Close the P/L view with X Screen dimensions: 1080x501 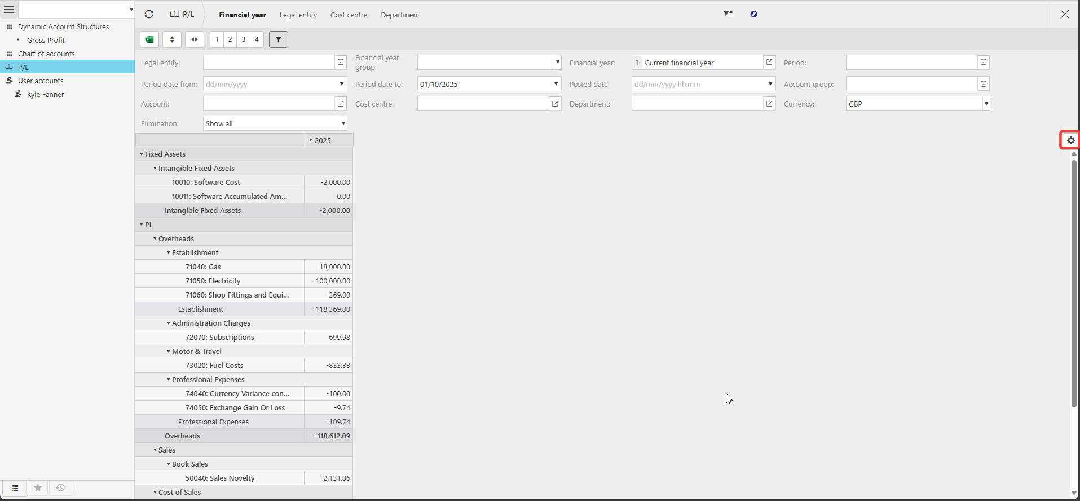pyautogui.click(x=1065, y=14)
